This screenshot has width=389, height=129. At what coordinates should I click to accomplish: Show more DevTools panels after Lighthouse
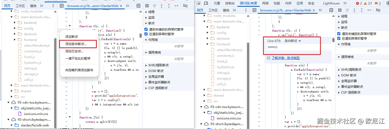click(x=345, y=3)
